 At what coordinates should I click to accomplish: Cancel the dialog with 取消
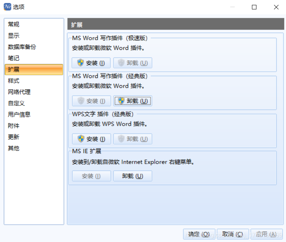point(232,234)
